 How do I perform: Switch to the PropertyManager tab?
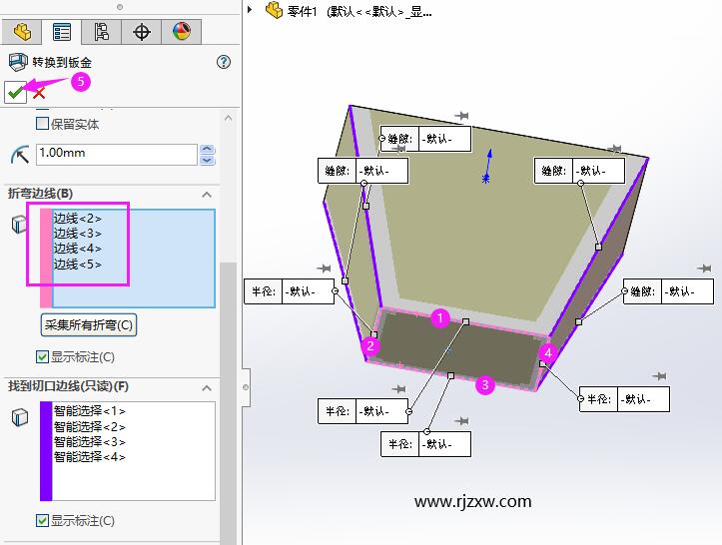[x=61, y=32]
